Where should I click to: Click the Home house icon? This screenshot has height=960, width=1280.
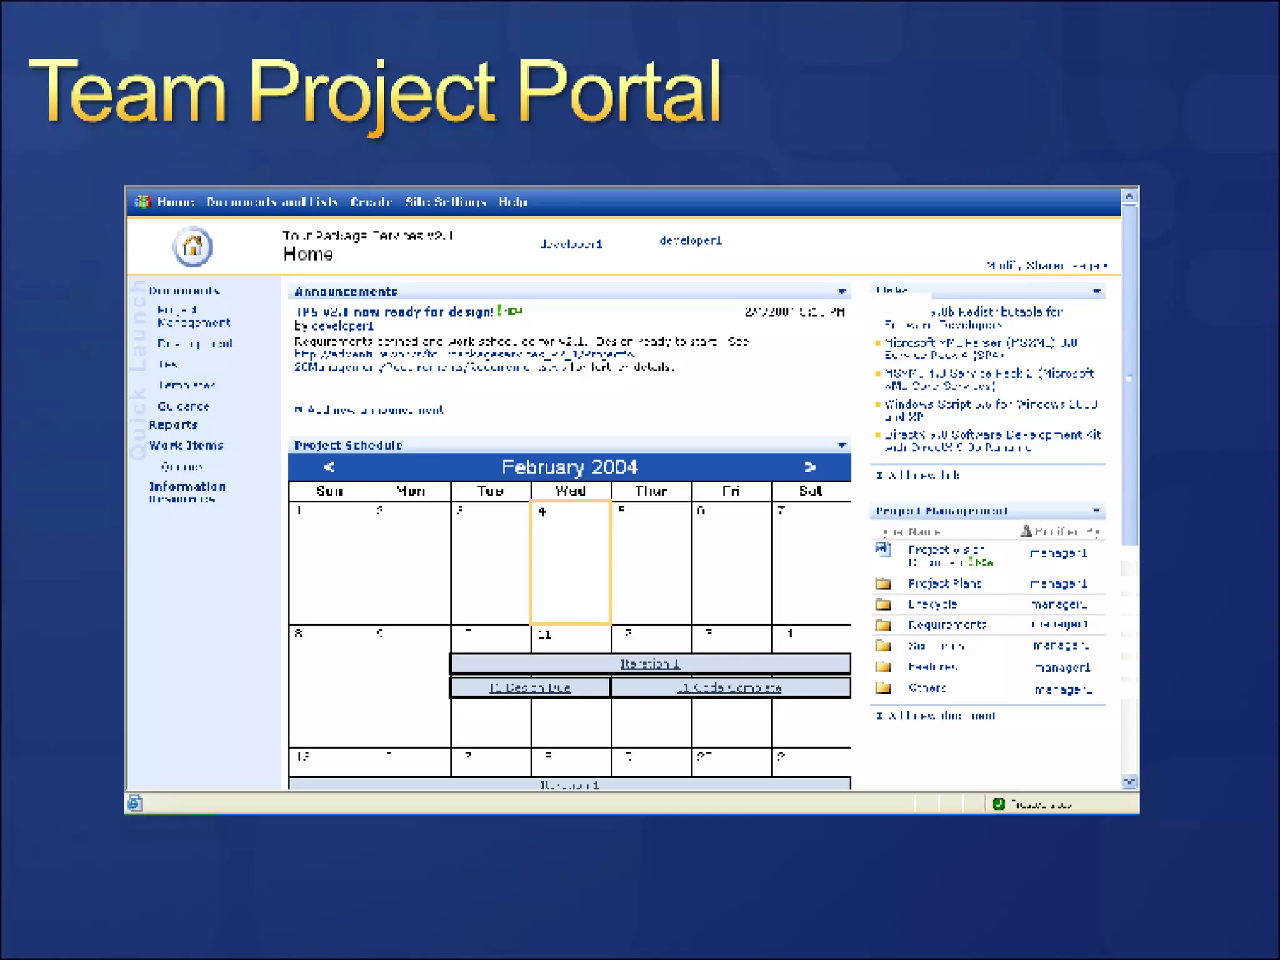point(192,247)
